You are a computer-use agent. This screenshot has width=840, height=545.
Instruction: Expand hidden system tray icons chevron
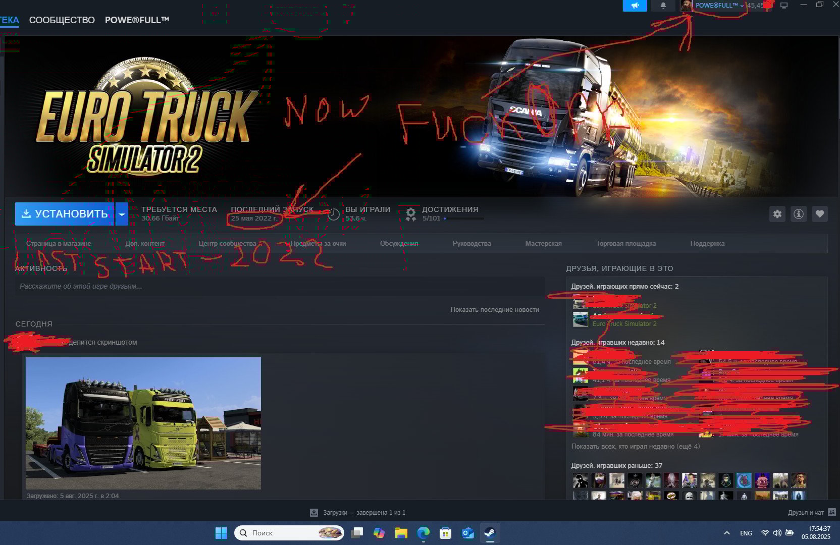click(x=727, y=533)
